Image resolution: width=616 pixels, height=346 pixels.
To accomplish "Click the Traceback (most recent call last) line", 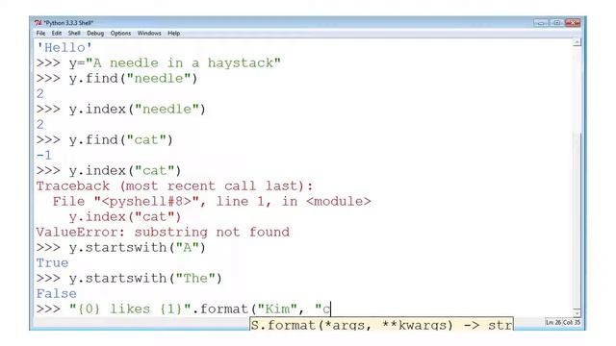I will click(174, 185).
